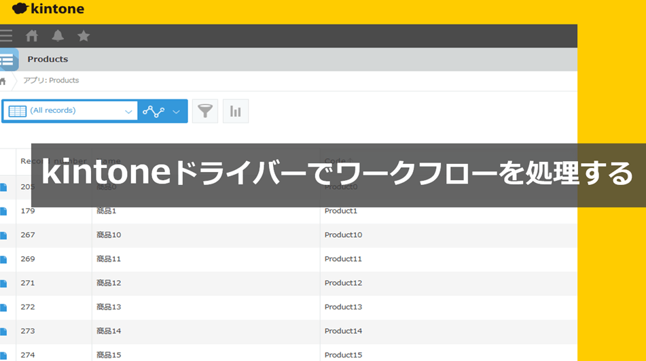The image size is (646, 361).
Task: Click the name cell 商品11
Action: (x=109, y=259)
